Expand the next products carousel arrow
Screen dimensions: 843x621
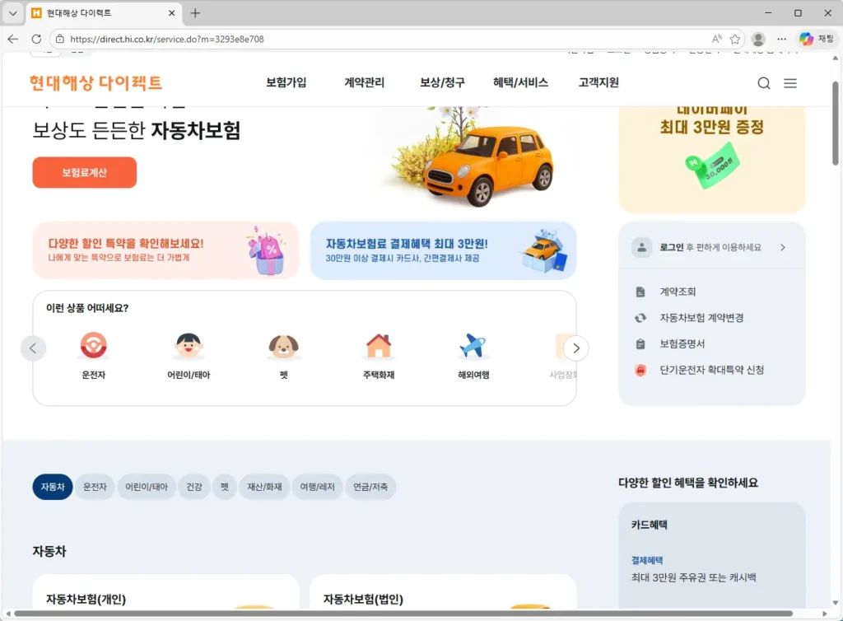click(x=575, y=348)
